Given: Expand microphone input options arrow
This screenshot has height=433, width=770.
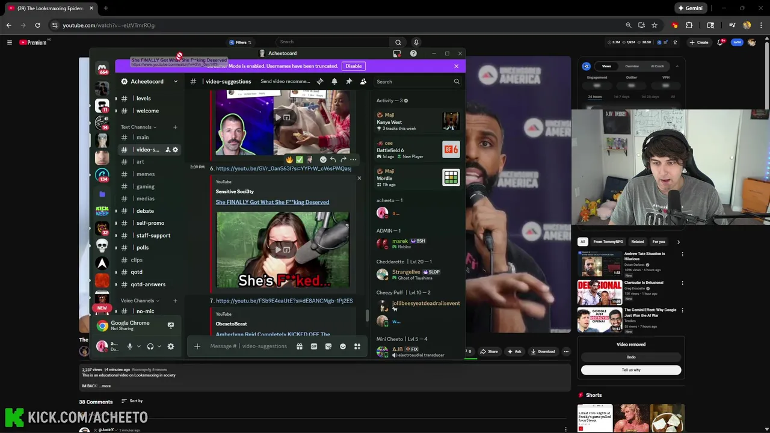Looking at the screenshot, I should click(139, 346).
